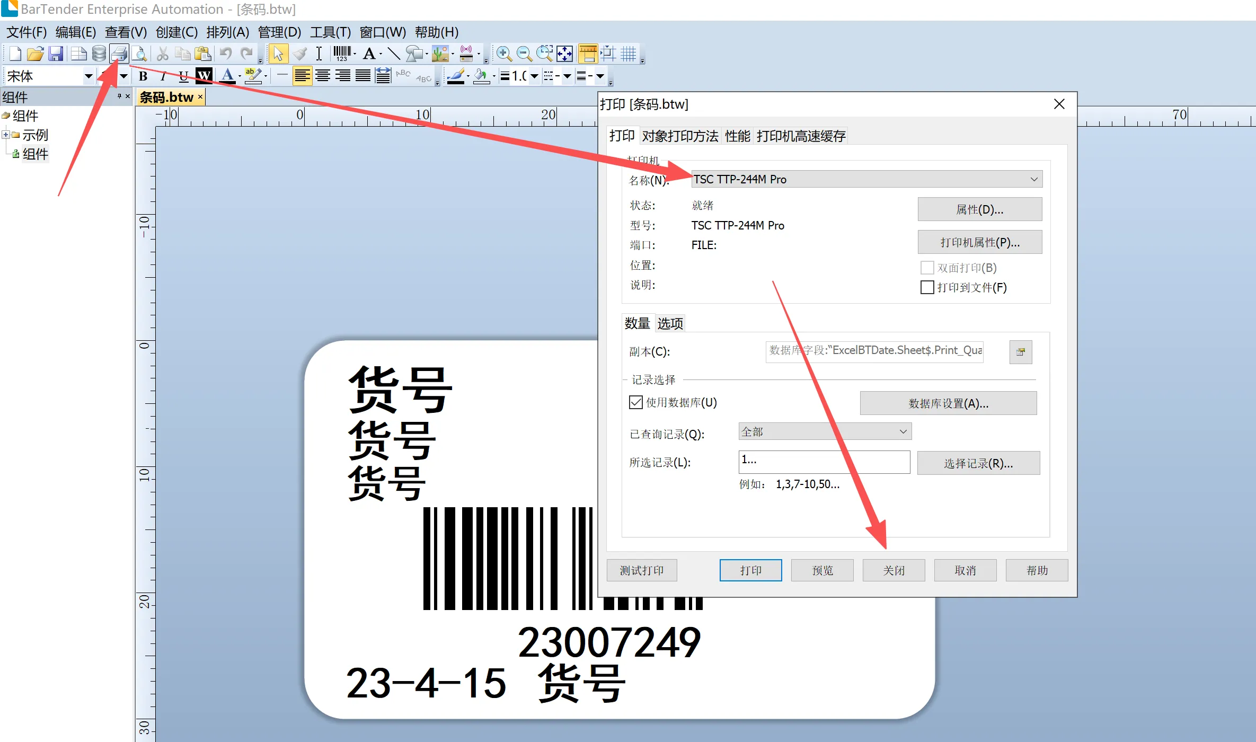
Task: Click the Zoom In magnifier icon
Action: pyautogui.click(x=503, y=54)
